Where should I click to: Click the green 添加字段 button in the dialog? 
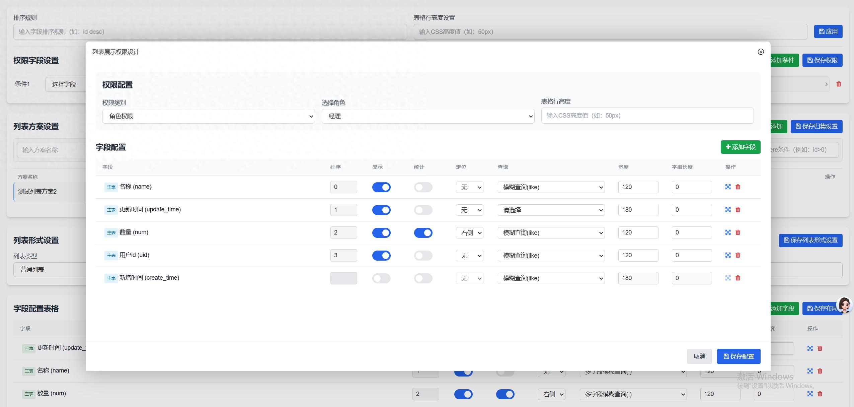[x=740, y=147]
